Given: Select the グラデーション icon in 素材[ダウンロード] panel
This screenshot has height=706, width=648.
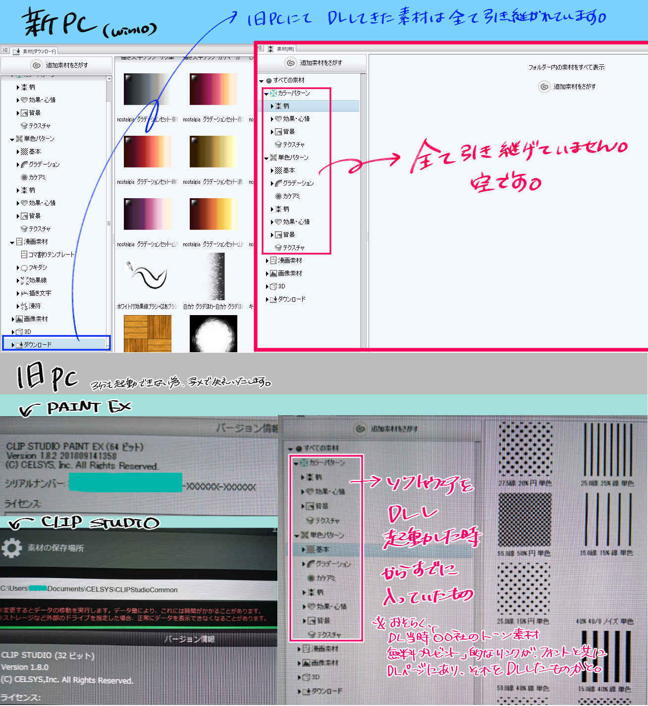Looking at the screenshot, I should coord(24,164).
